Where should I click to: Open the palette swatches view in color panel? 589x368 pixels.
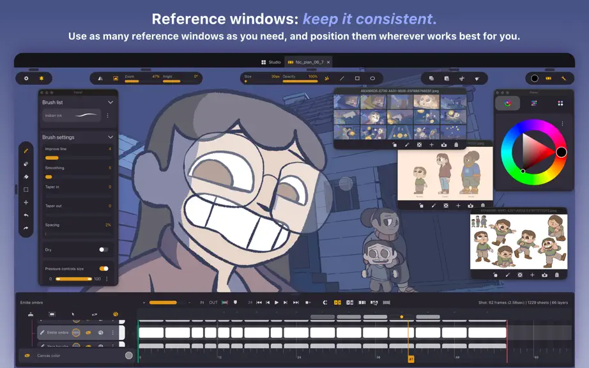click(560, 103)
